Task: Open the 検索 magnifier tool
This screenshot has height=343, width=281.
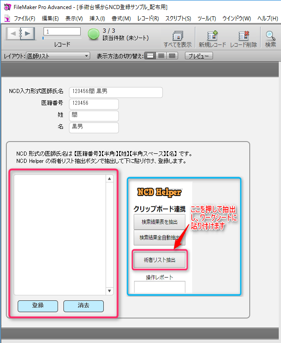Action: (271, 39)
